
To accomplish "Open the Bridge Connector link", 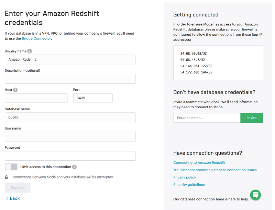I will 36,39.
